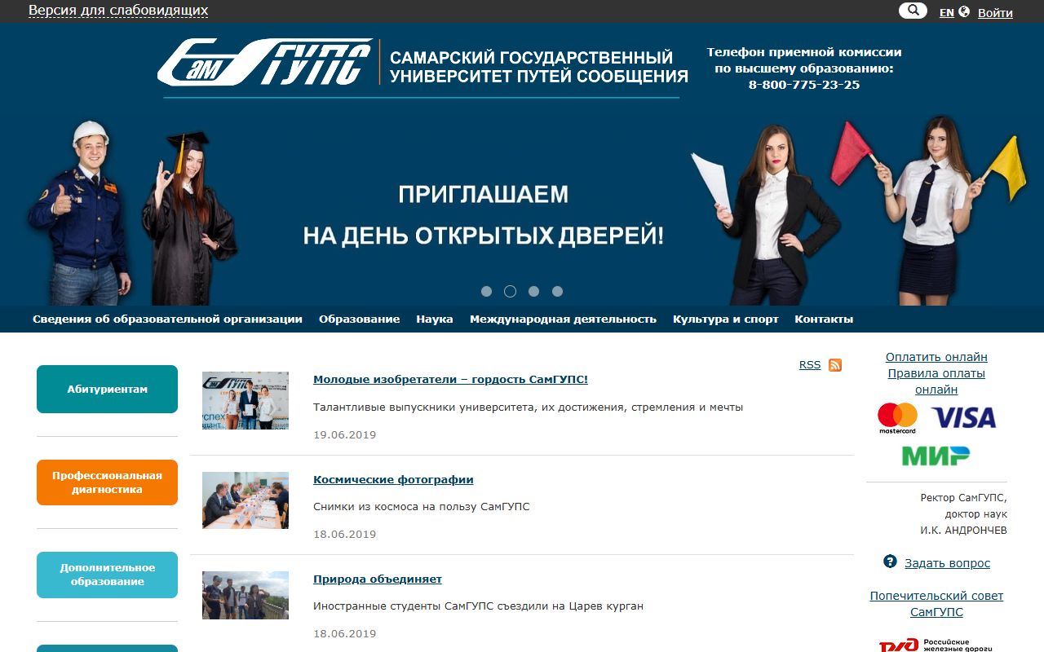Click the phone number 8-800-775-23-25
The image size is (1044, 652).
tap(804, 84)
